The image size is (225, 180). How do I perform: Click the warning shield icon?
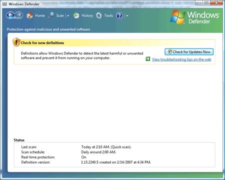pos(16,42)
